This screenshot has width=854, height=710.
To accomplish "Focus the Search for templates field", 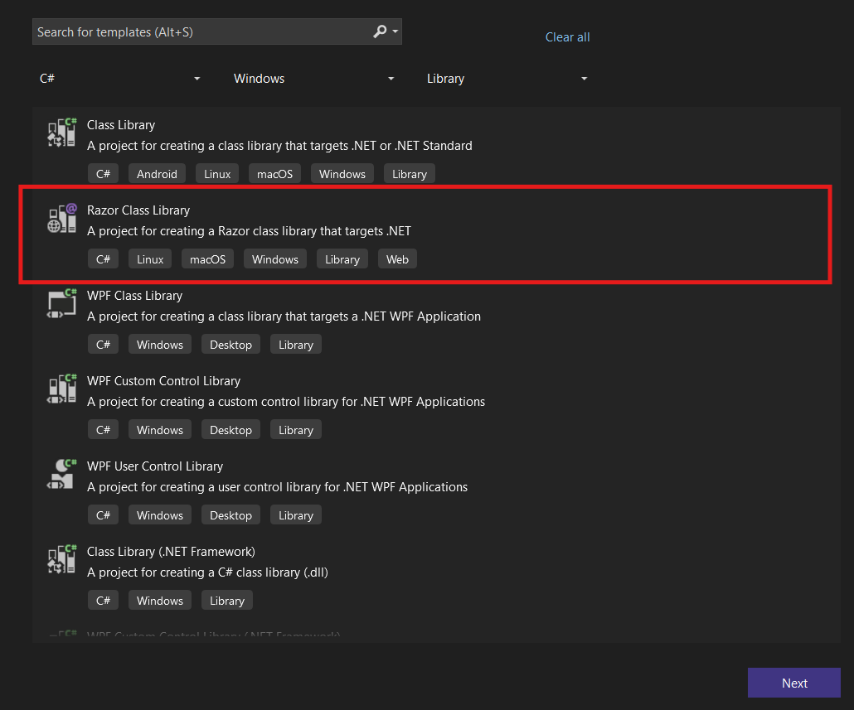I will (x=199, y=32).
